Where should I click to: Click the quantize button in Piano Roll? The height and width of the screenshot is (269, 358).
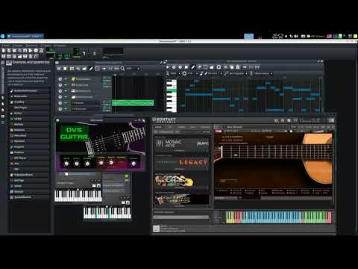tap(219, 67)
